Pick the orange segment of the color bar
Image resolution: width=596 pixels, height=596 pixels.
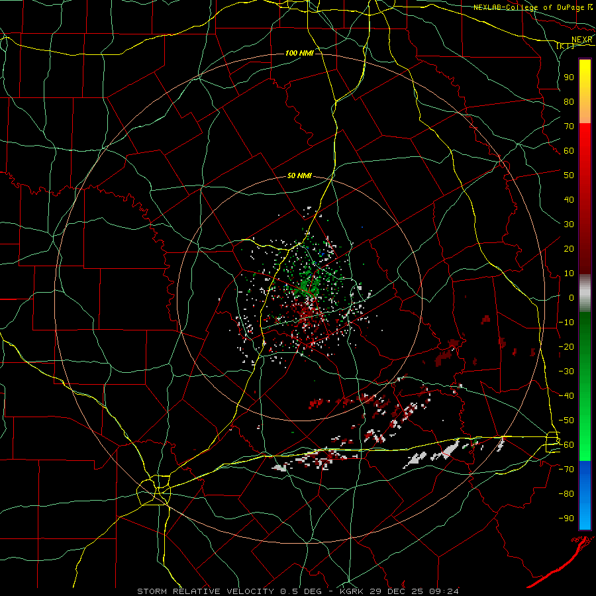pyautogui.click(x=585, y=112)
